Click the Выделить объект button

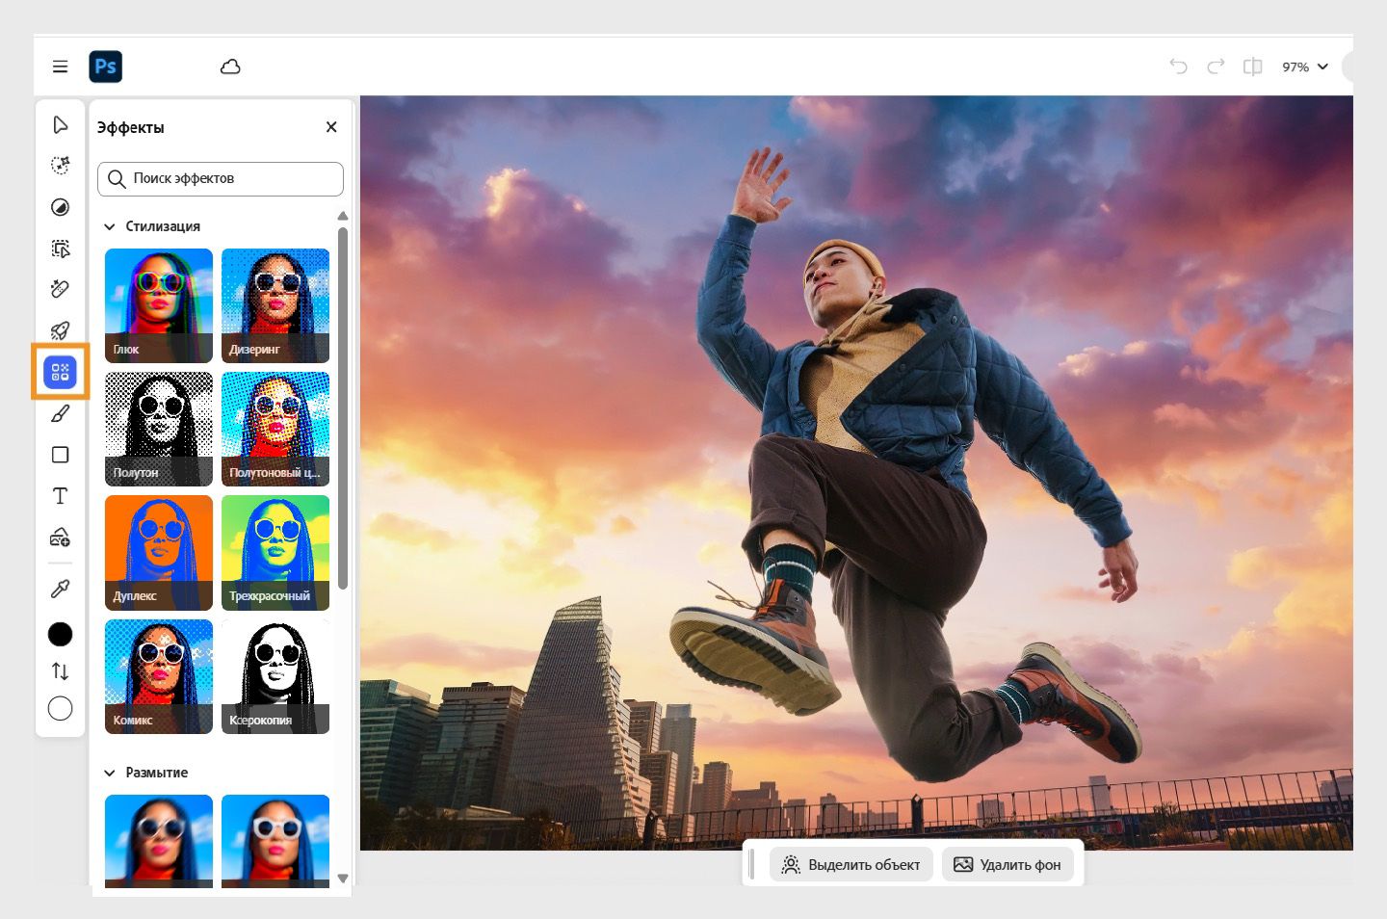point(851,865)
